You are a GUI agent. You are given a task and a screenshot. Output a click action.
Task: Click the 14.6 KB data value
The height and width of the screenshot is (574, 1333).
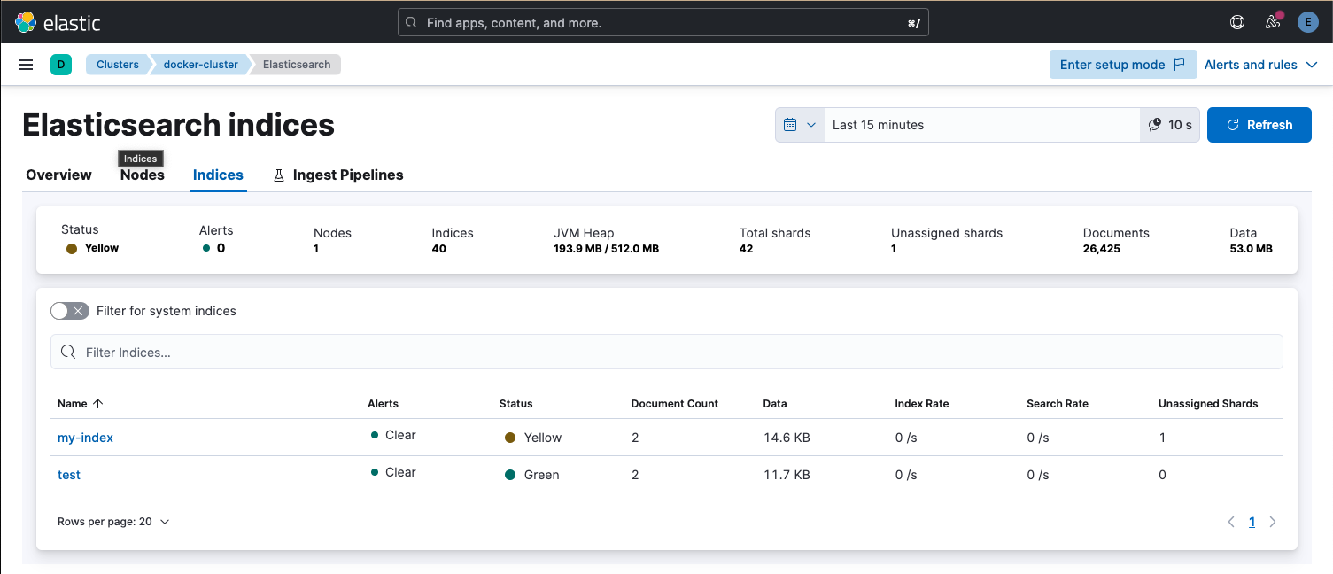point(787,438)
